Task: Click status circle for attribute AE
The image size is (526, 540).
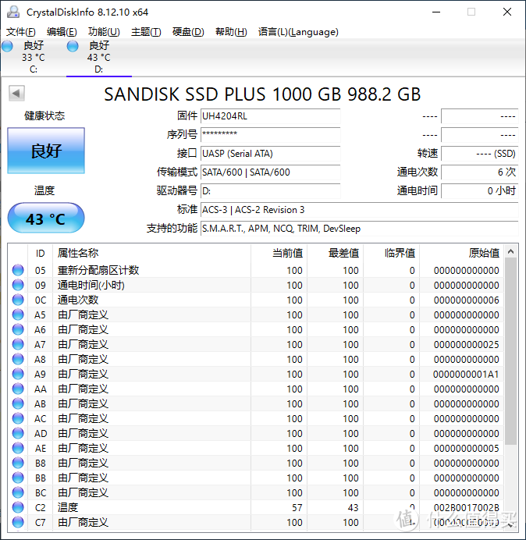Action: pos(18,448)
